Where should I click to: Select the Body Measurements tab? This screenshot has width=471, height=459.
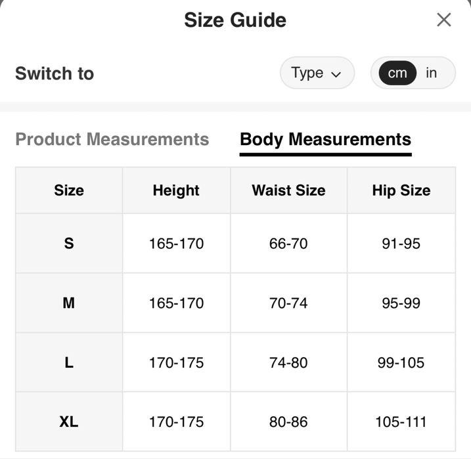pyautogui.click(x=325, y=139)
